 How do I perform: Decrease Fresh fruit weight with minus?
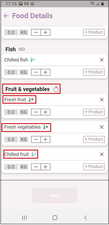(x=36, y=112)
